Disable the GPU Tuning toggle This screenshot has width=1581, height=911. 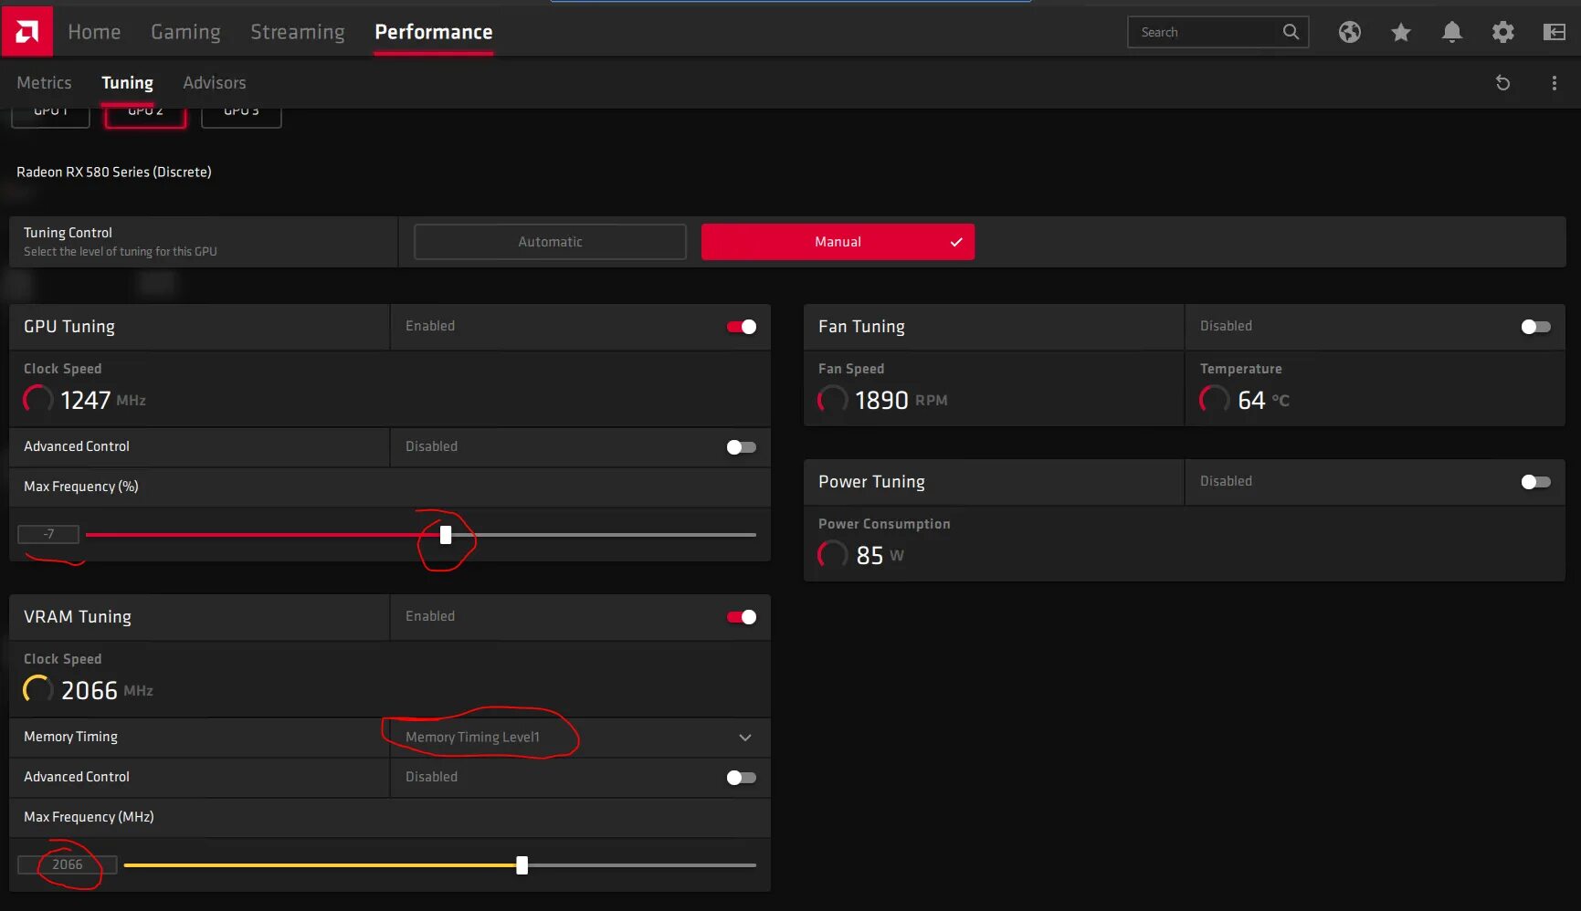741,326
